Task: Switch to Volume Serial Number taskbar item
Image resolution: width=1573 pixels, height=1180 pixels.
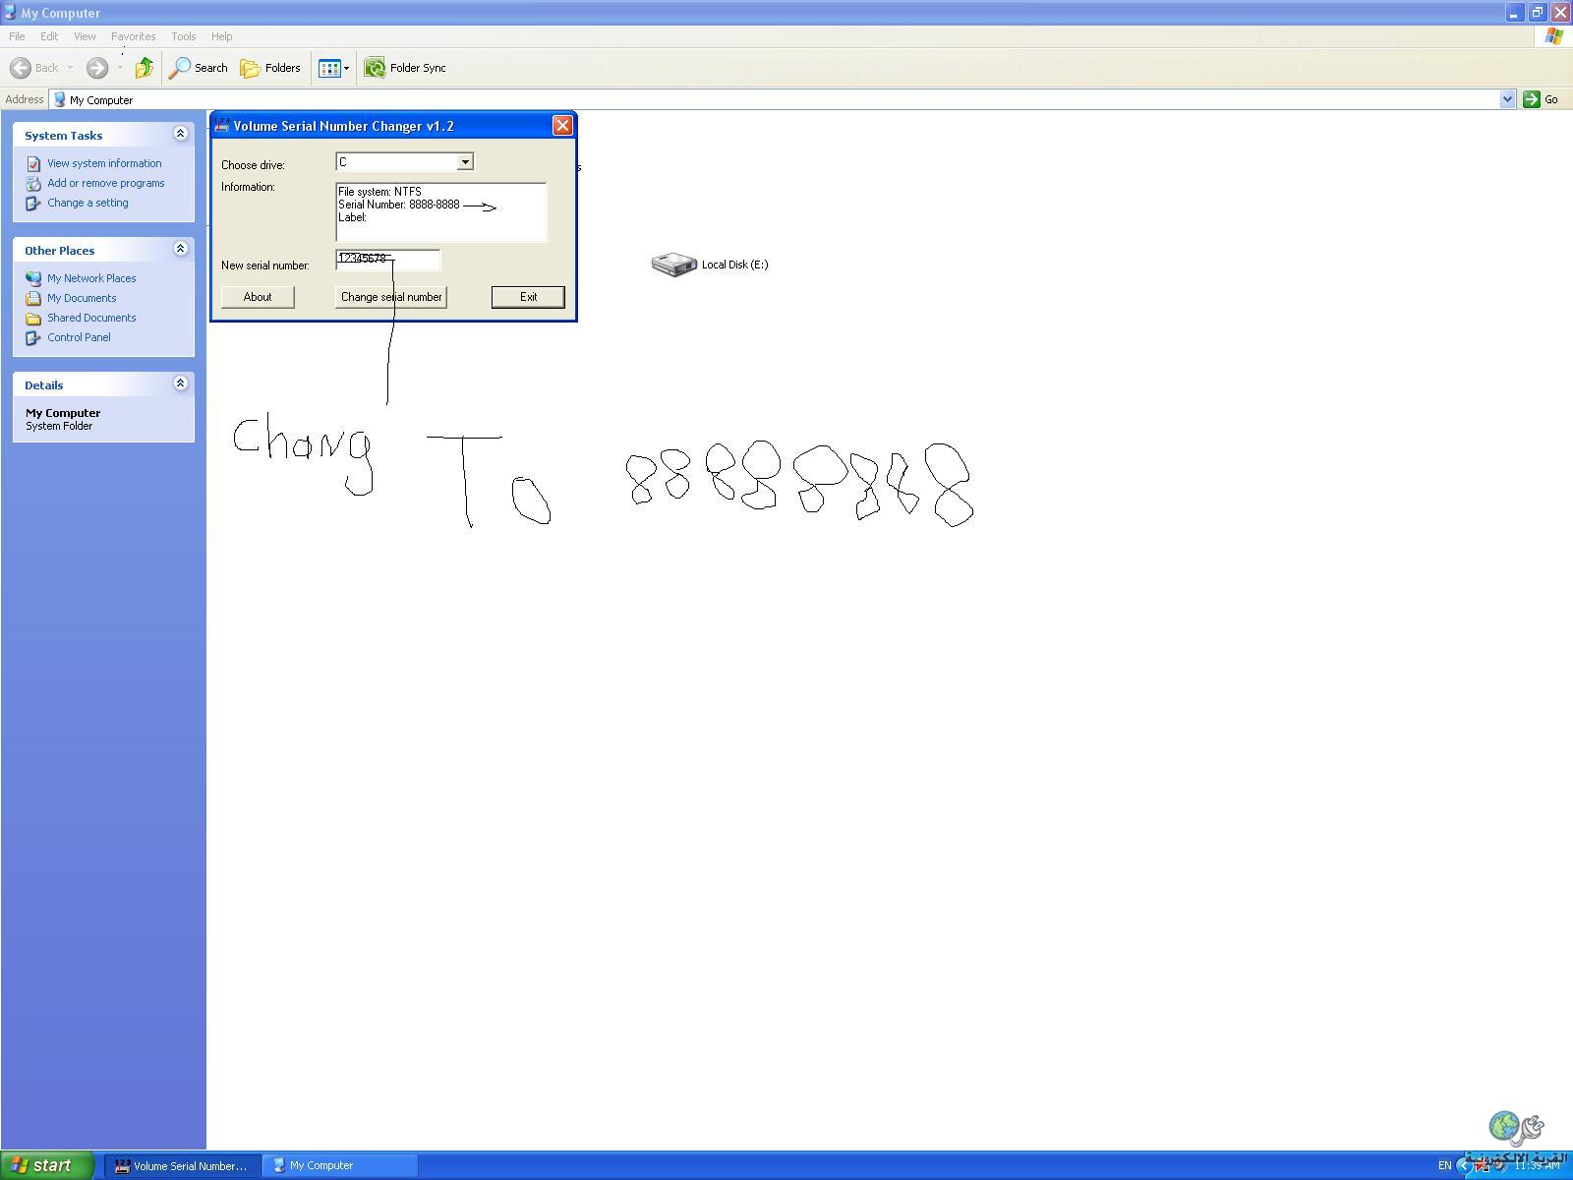Action: [183, 1165]
